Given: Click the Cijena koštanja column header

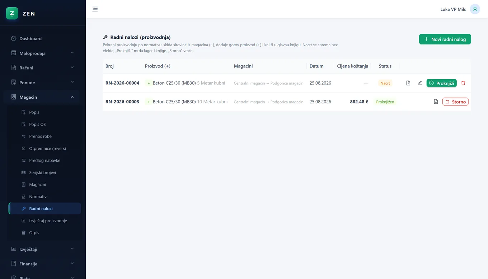Looking at the screenshot, I should tap(353, 66).
